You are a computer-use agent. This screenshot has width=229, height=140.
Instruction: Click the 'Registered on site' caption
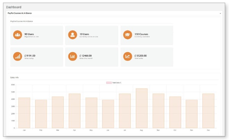point(32,37)
